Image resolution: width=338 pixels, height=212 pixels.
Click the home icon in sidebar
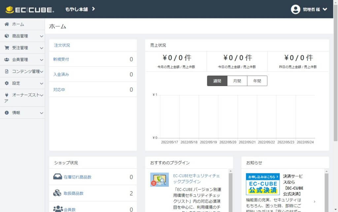point(7,24)
